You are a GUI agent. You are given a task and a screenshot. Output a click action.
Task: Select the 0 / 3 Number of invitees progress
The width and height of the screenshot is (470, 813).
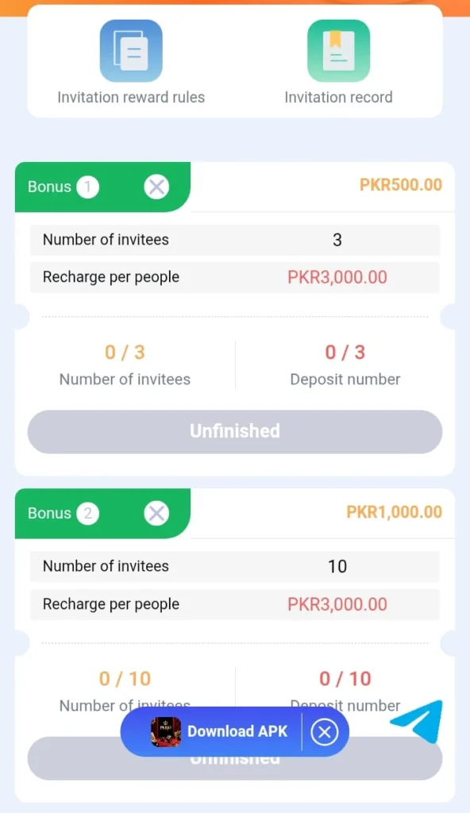125,364
